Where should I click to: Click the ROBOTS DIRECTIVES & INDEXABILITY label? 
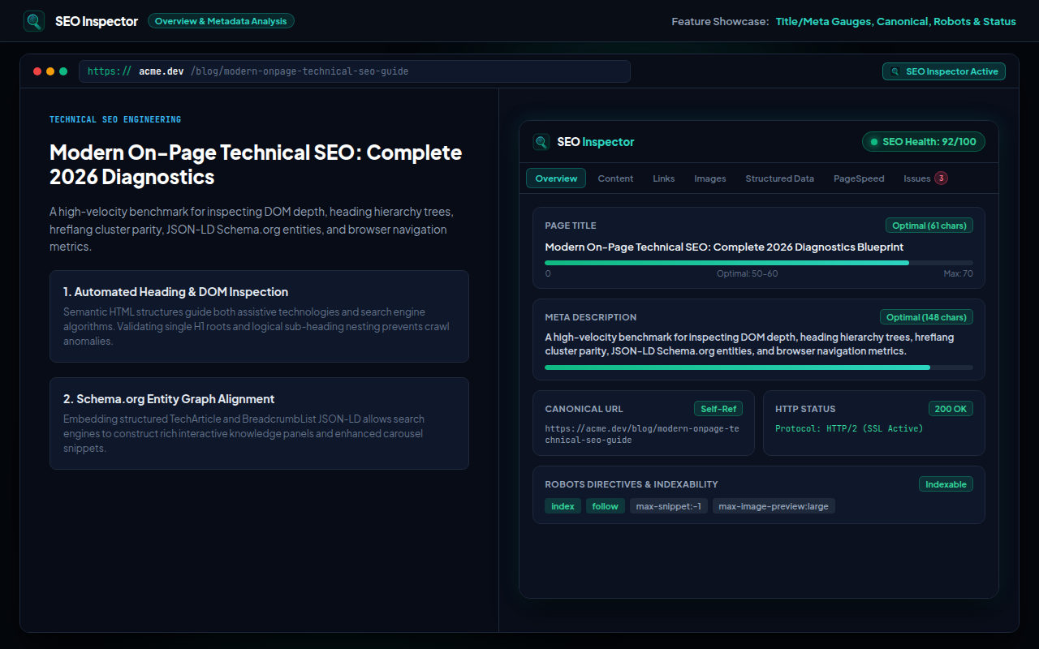(x=632, y=484)
